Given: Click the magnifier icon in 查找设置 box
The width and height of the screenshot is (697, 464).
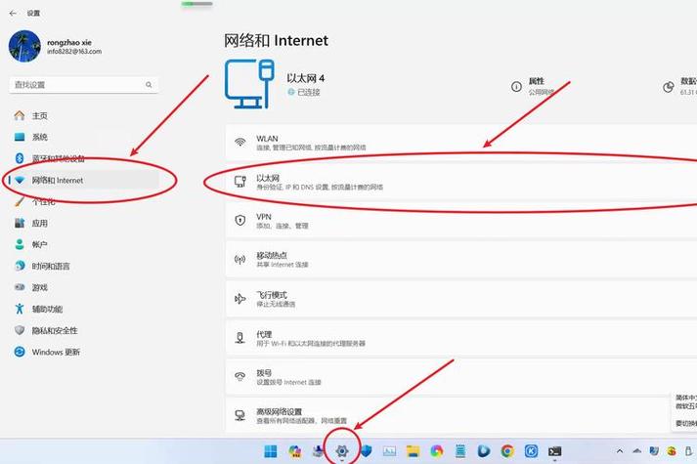Looking at the screenshot, I should click(x=149, y=84).
